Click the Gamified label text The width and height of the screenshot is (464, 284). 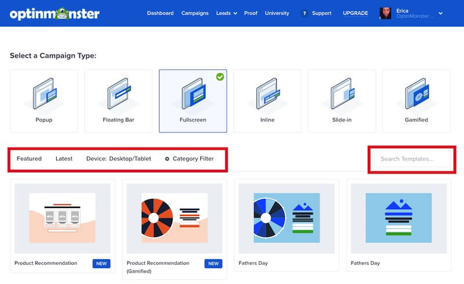pos(416,120)
